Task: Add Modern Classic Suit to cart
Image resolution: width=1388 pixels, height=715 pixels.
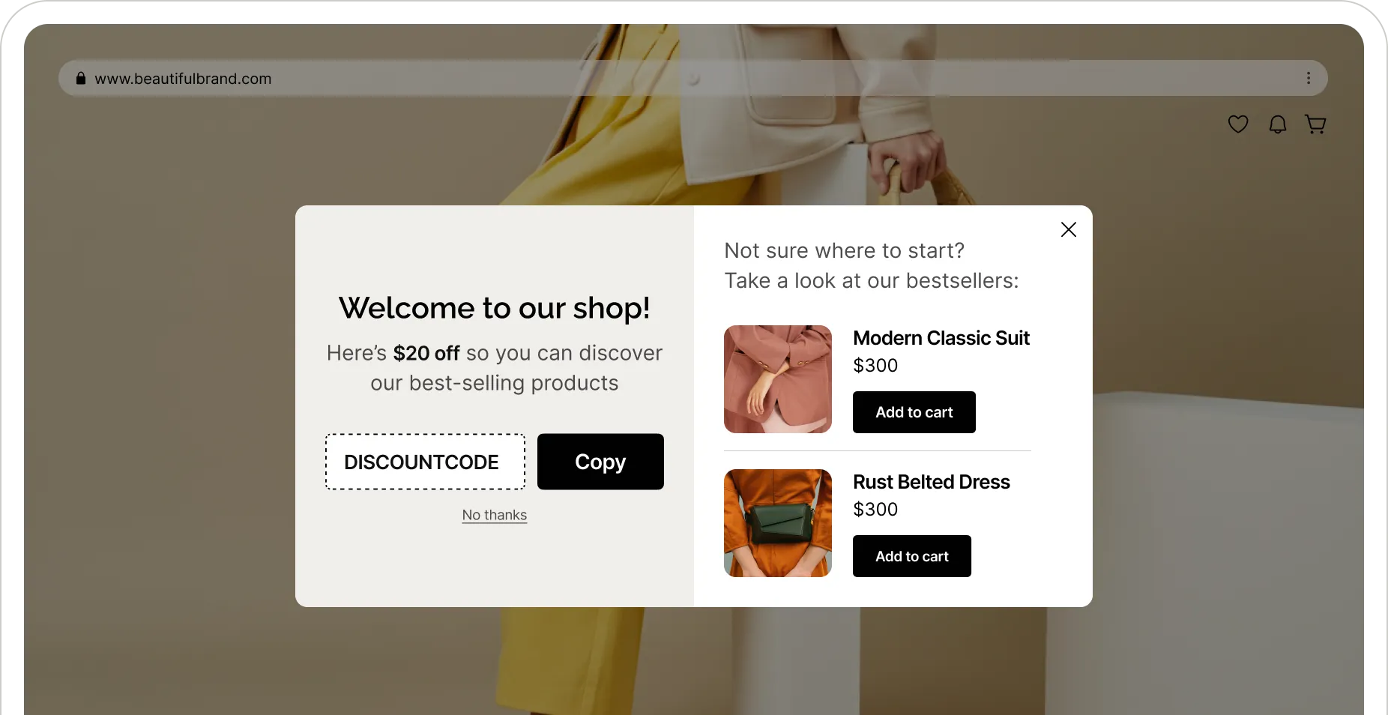Action: [914, 412]
